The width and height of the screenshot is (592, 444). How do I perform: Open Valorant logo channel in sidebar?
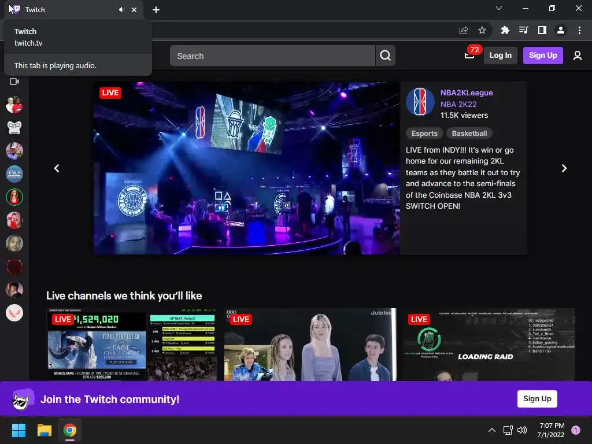14,313
